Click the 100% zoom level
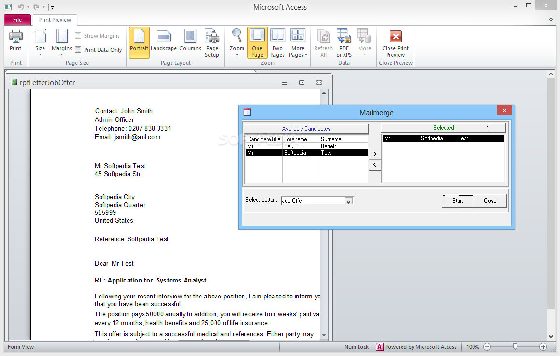Screen dimensions: 560x356 pos(473,347)
